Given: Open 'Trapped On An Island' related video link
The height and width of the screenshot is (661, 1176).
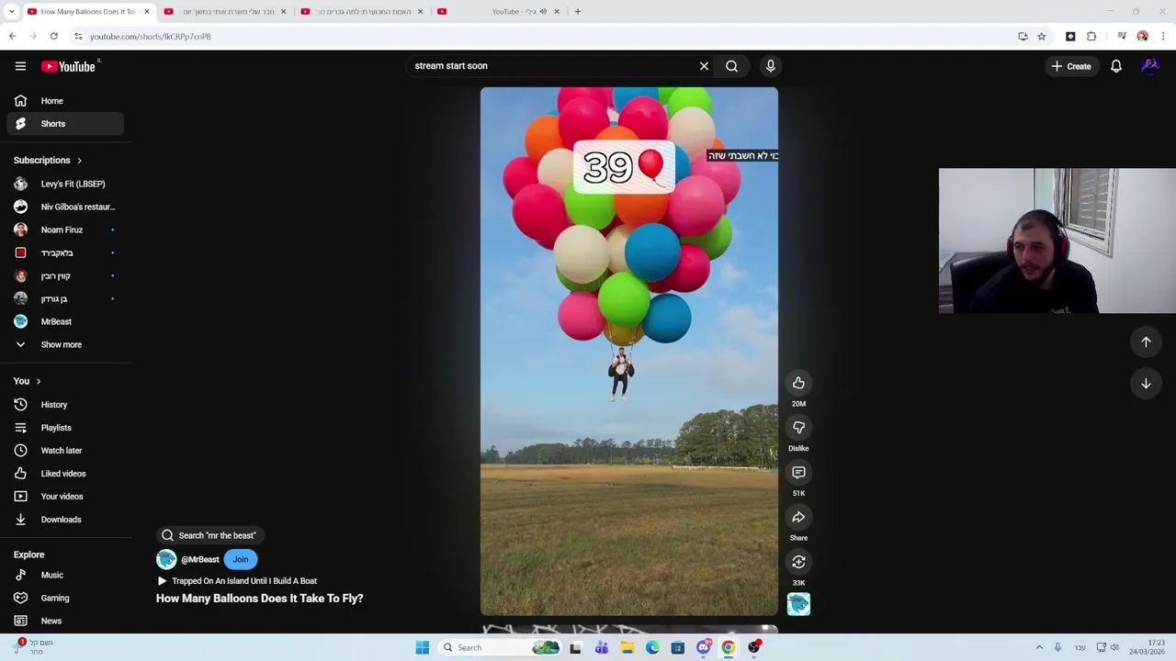Looking at the screenshot, I should tap(237, 581).
